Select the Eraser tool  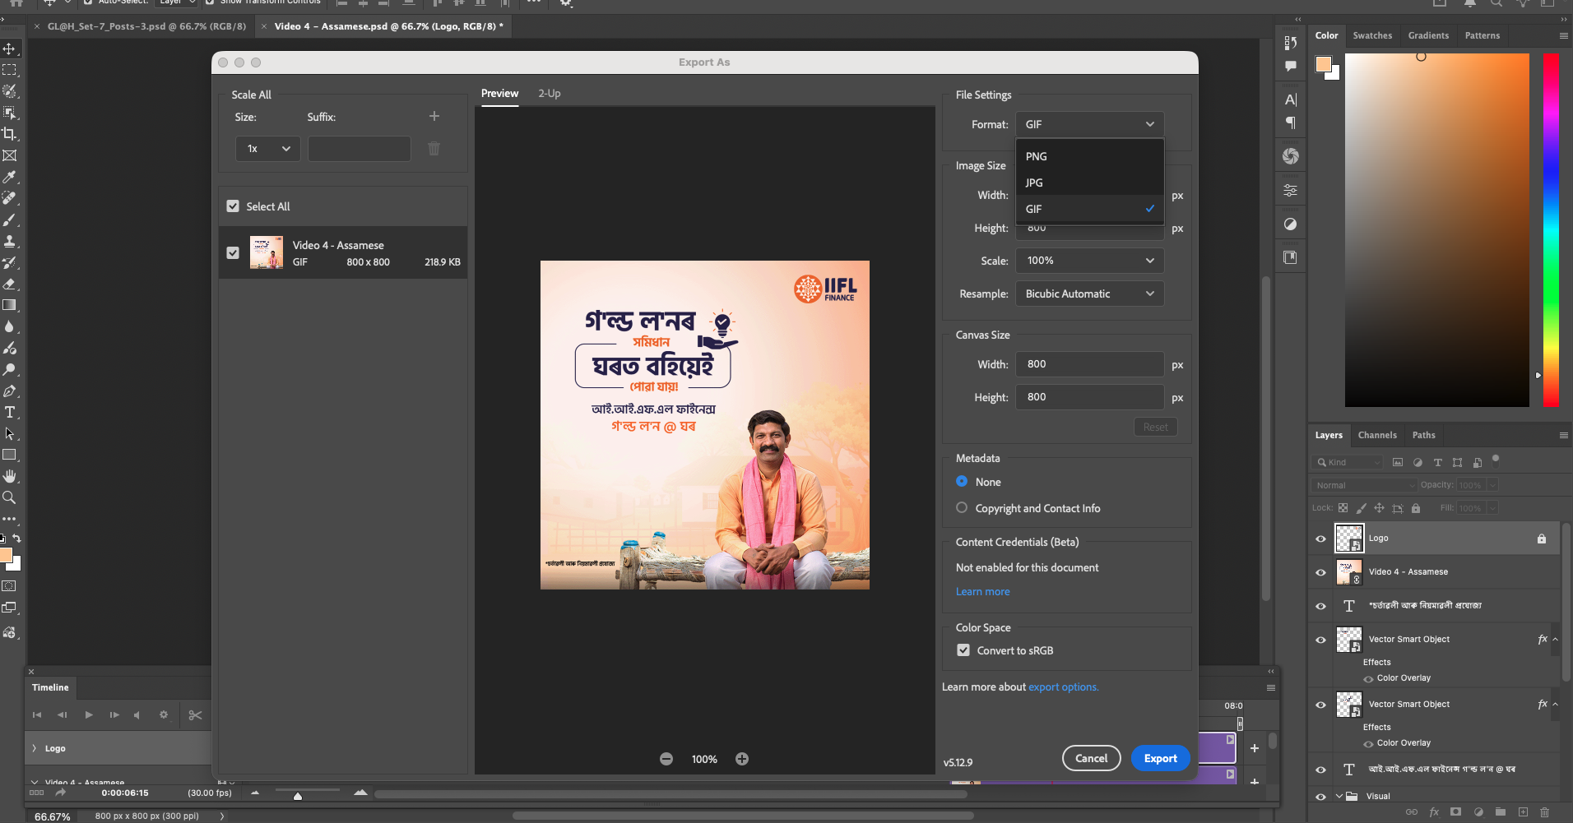tap(10, 284)
